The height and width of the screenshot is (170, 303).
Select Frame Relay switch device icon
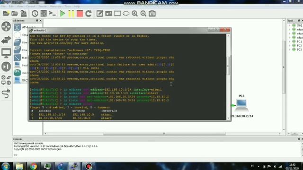(17, 58)
